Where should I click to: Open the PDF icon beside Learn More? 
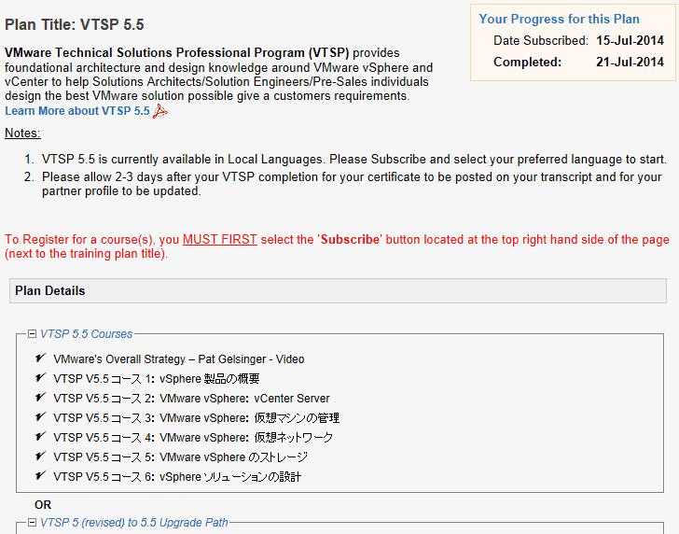tap(160, 111)
